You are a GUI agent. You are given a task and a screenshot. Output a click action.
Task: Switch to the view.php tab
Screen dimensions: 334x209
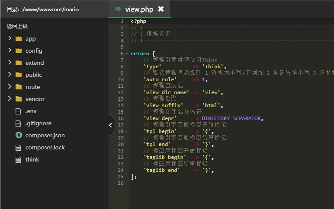139,9
